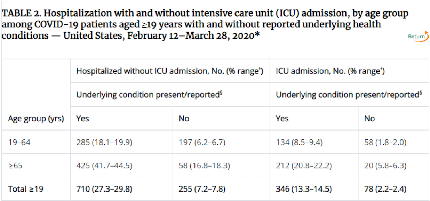
Task: Select the 19–64 age row label
Action: pos(19,142)
